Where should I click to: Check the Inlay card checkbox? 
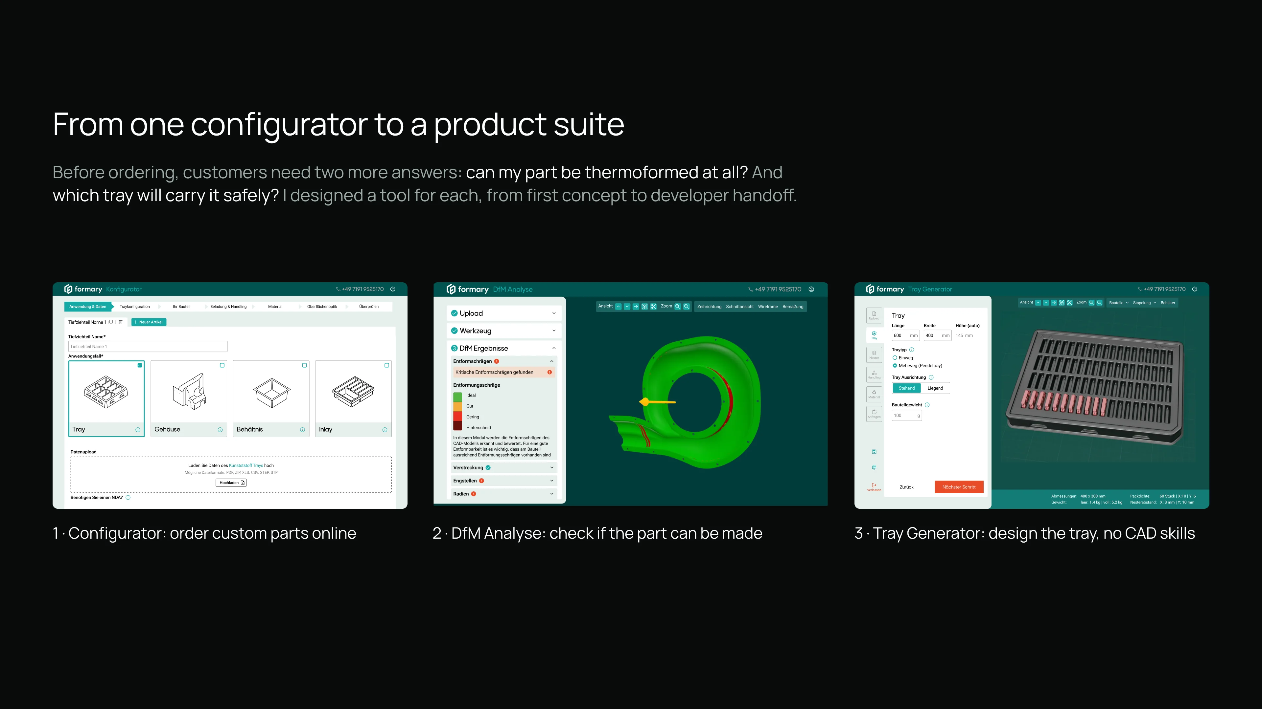pos(387,366)
